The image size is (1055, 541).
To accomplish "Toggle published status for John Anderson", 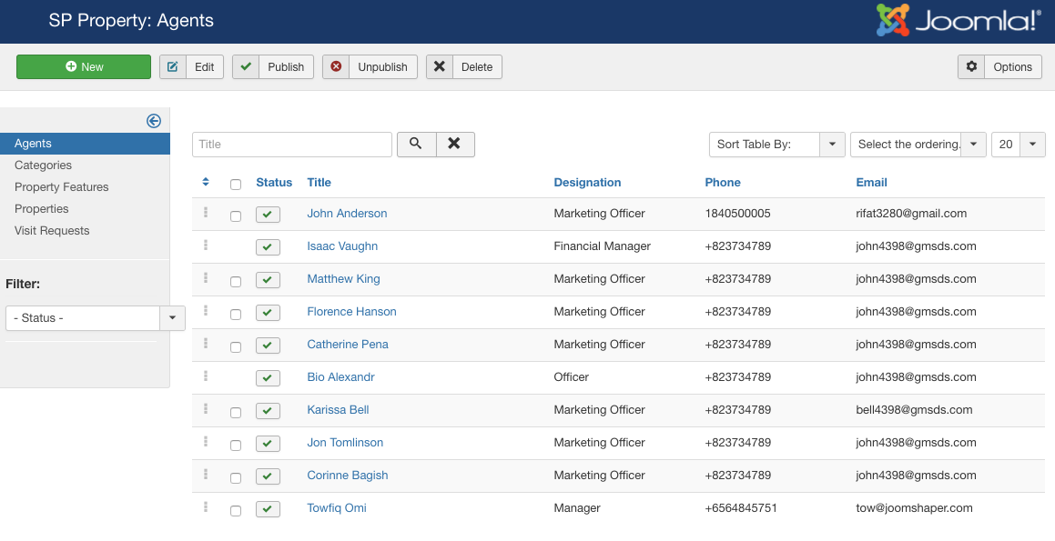I will [x=268, y=215].
